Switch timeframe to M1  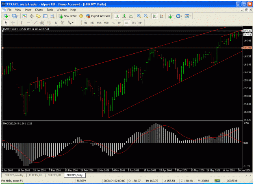(85, 23)
